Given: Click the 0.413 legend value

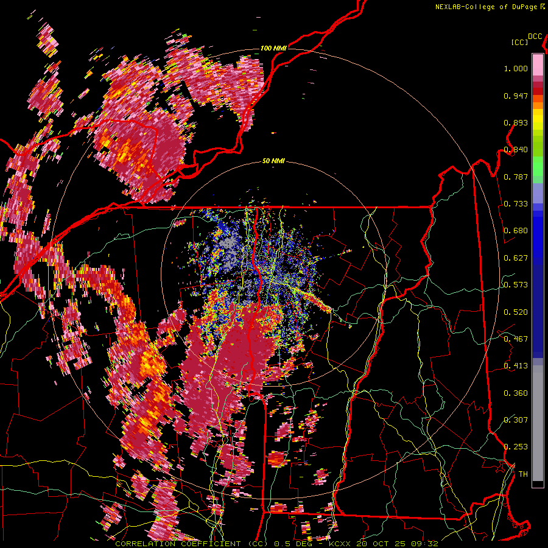Looking at the screenshot, I should pyautogui.click(x=516, y=366).
